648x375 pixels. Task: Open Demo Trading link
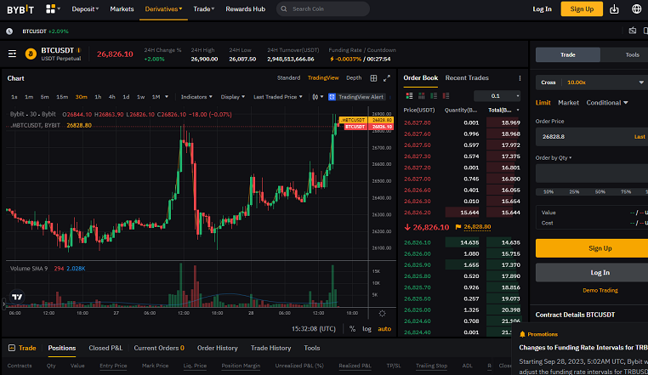600,290
